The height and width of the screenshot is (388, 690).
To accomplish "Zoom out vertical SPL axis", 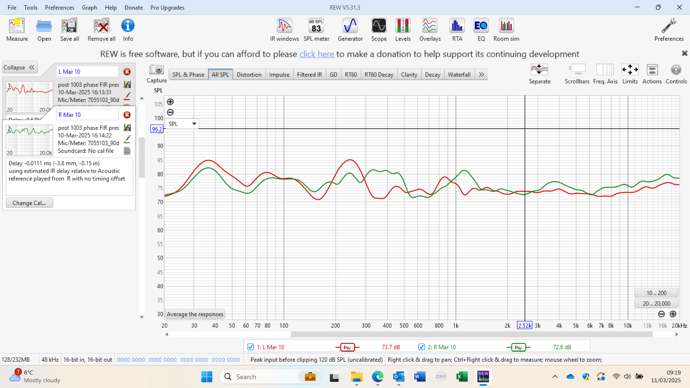I will pos(170,112).
